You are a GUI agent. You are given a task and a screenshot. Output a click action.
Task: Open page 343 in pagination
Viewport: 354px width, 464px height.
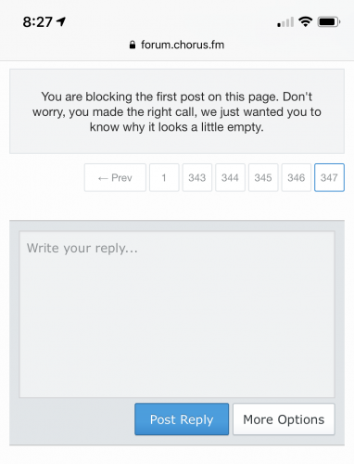(x=197, y=177)
